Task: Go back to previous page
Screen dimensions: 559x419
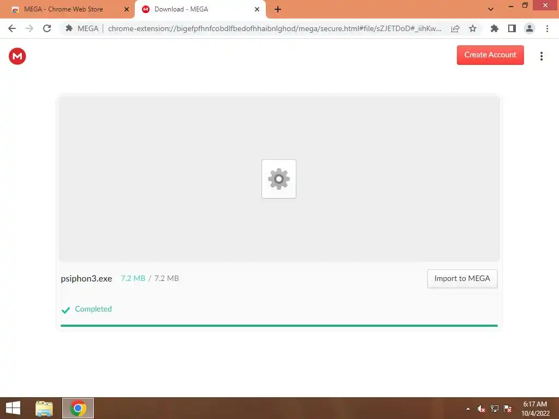Action: point(12,28)
